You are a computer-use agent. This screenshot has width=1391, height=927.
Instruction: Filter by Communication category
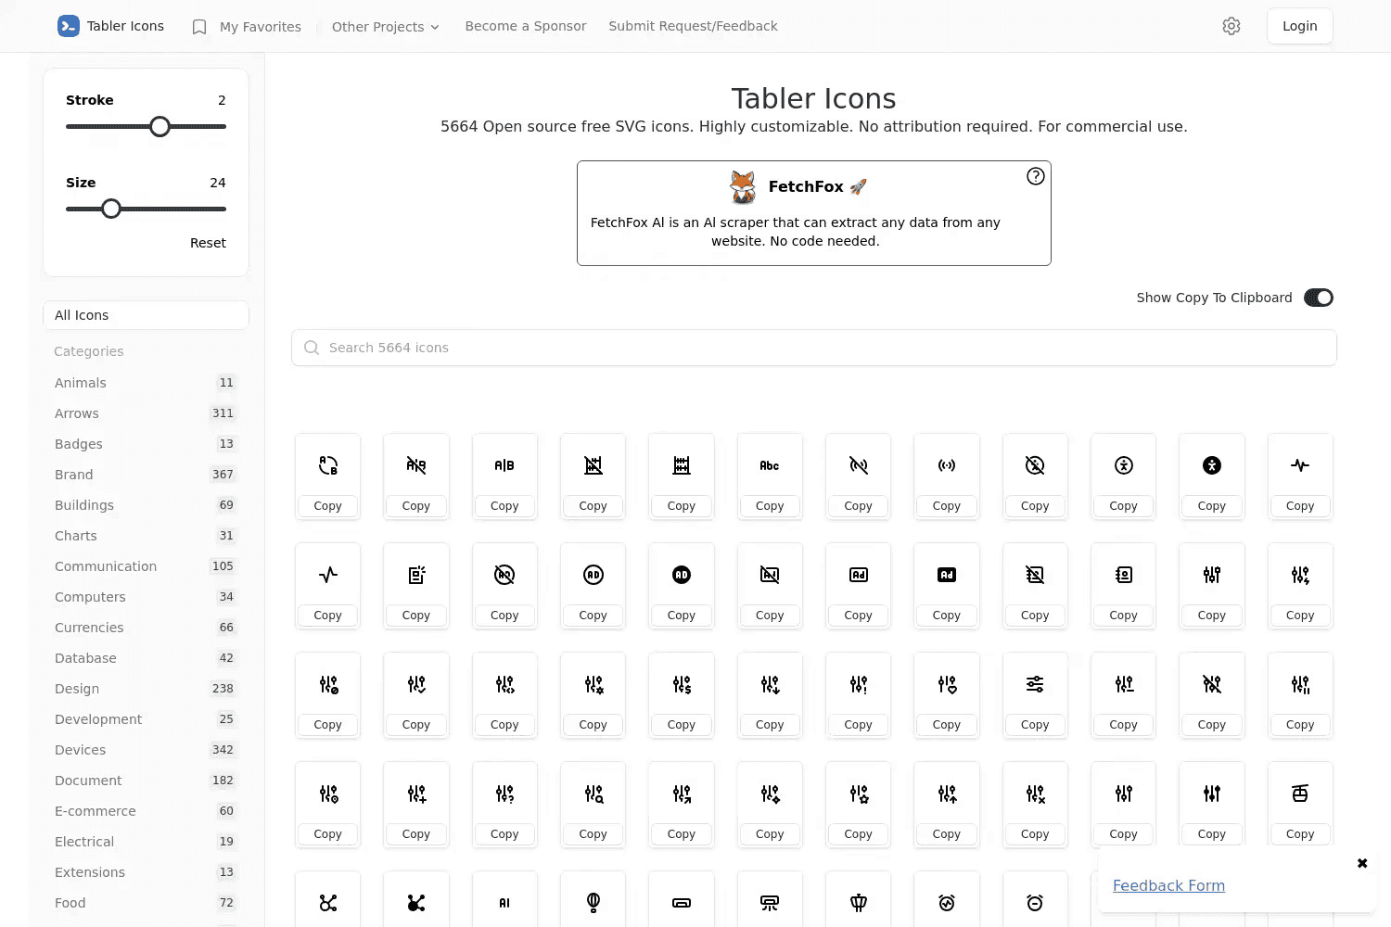[146, 566]
